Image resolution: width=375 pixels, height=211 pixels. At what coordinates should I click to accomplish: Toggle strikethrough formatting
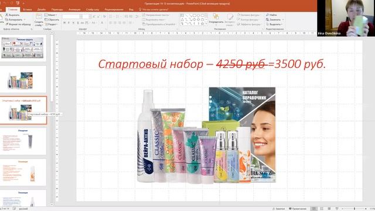point(82,23)
